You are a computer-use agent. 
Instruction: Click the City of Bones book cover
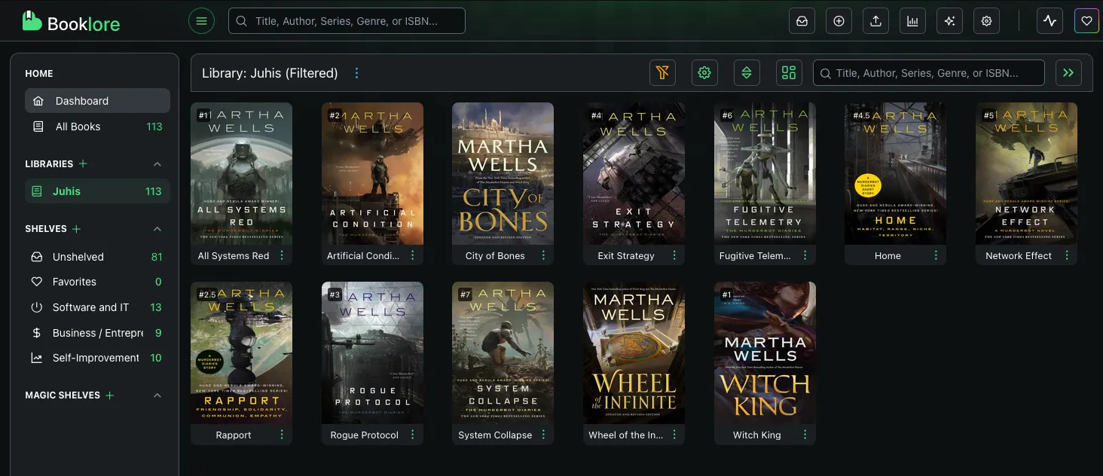(x=503, y=173)
